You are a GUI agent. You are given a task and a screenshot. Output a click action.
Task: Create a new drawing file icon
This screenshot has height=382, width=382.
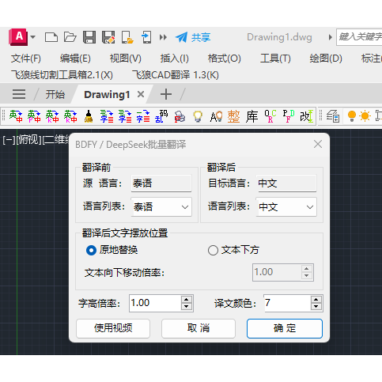[x=51, y=37]
